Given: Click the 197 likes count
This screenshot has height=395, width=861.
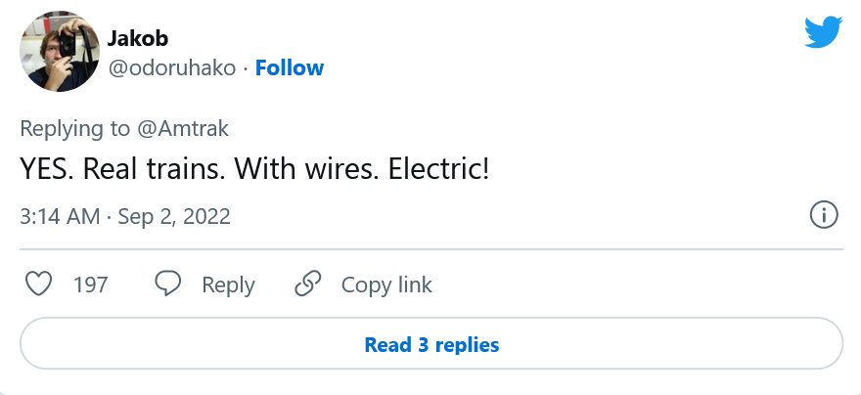Looking at the screenshot, I should pyautogui.click(x=91, y=285).
